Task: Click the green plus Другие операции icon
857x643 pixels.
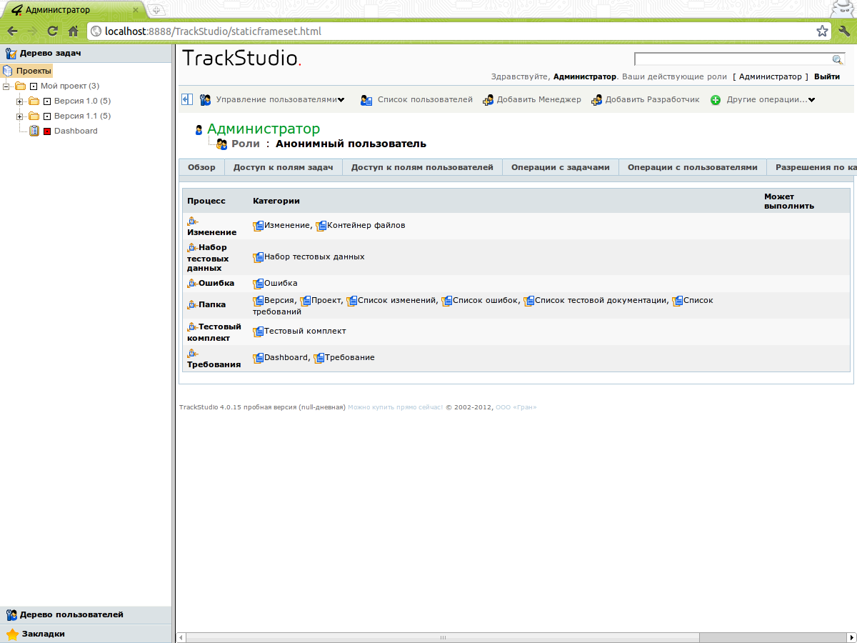Action: tap(716, 100)
